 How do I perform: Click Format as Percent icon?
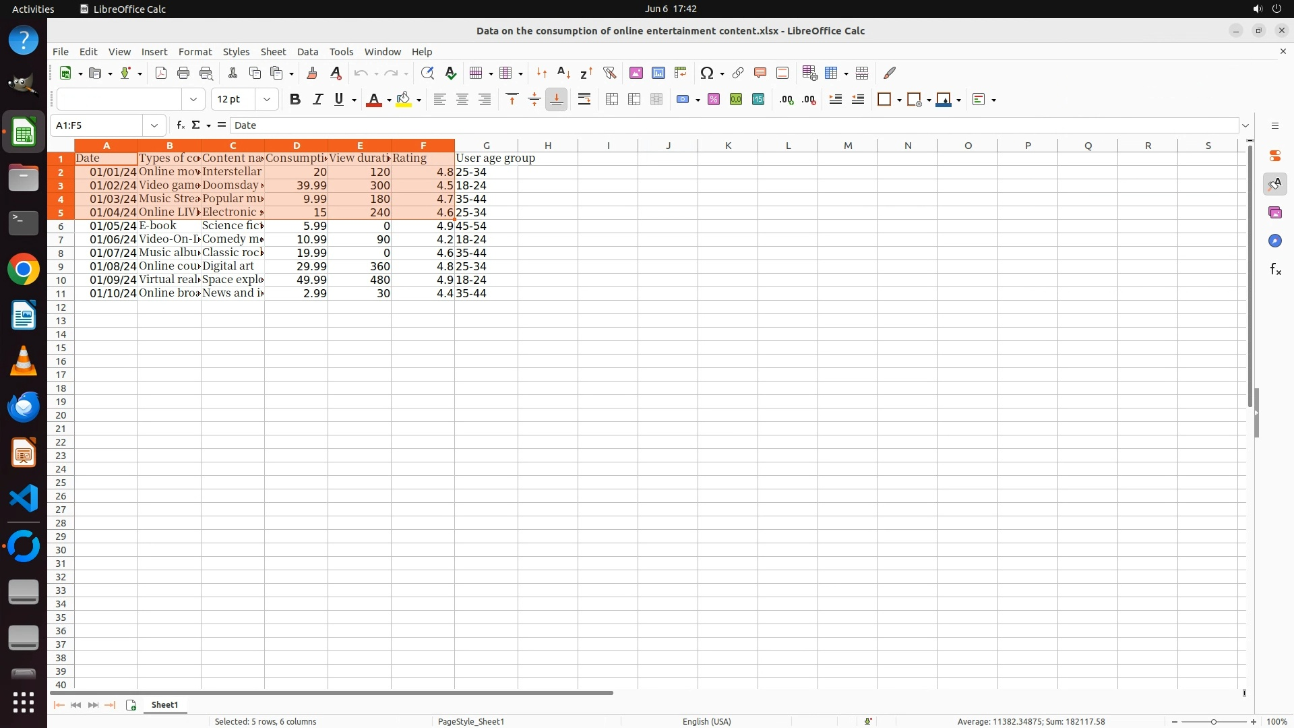point(714,100)
